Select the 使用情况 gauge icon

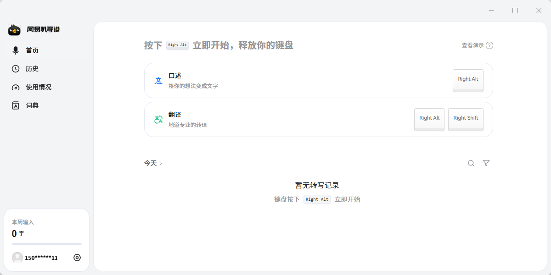[16, 87]
